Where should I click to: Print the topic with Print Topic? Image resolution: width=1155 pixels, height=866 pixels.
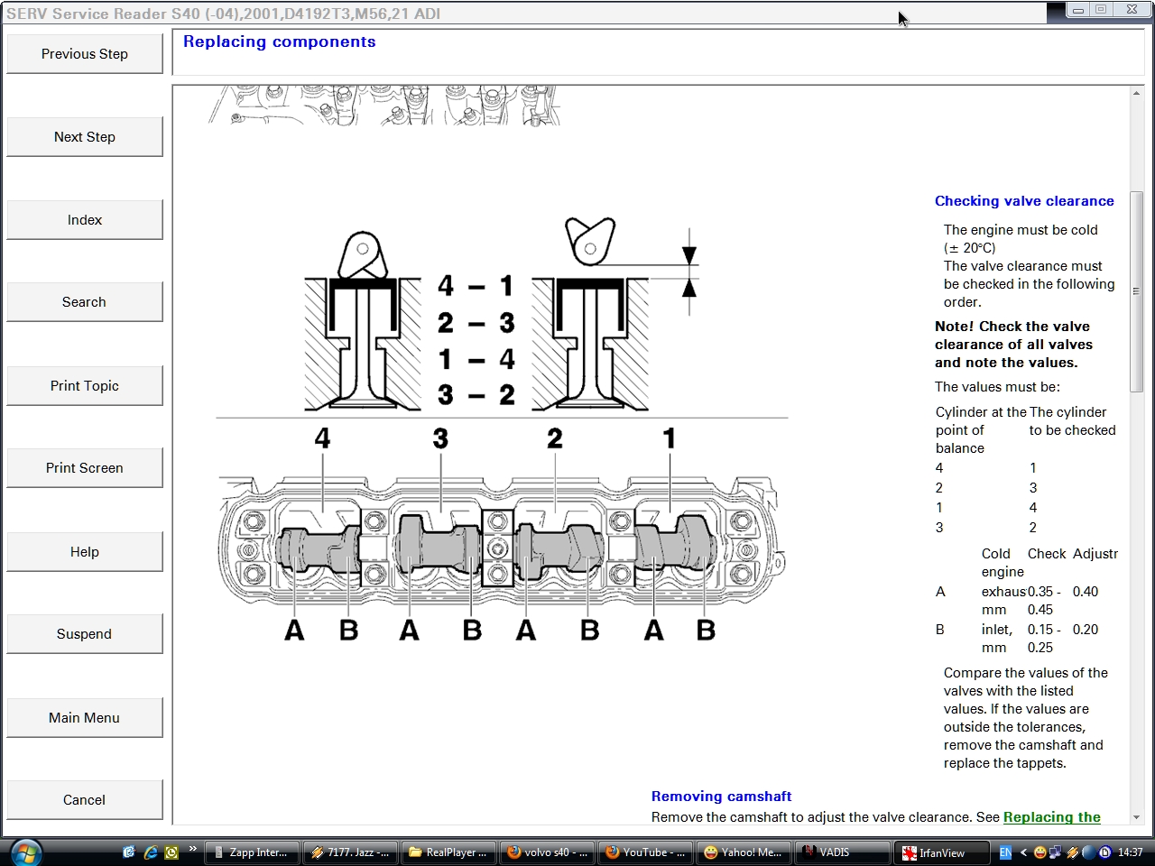point(85,386)
